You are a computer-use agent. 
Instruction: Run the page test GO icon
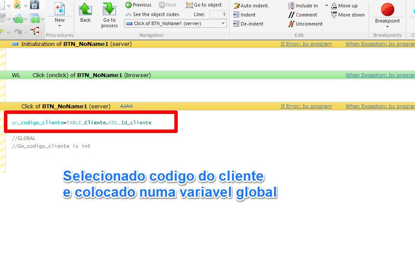(x=18, y=19)
